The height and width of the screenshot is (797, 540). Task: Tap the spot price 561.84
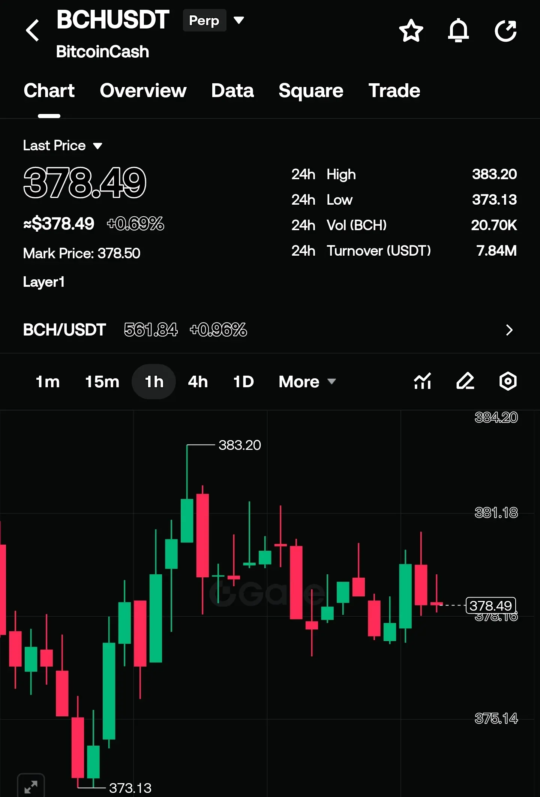point(151,330)
